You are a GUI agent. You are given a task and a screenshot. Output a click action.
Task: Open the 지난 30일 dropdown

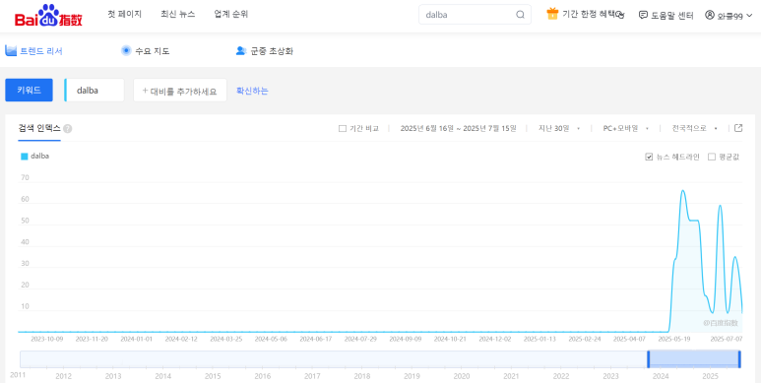(559, 129)
